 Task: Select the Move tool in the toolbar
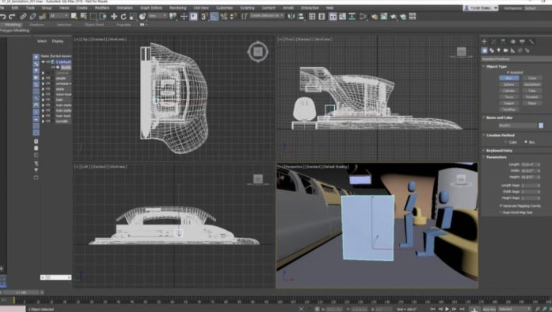(114, 16)
